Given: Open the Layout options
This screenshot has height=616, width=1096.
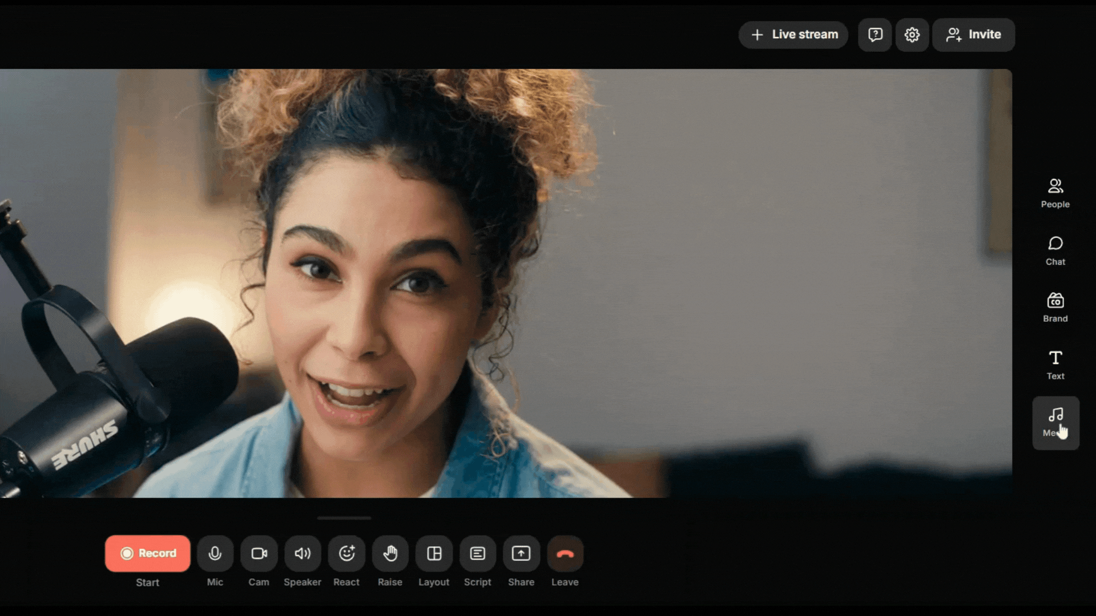Looking at the screenshot, I should [x=434, y=553].
